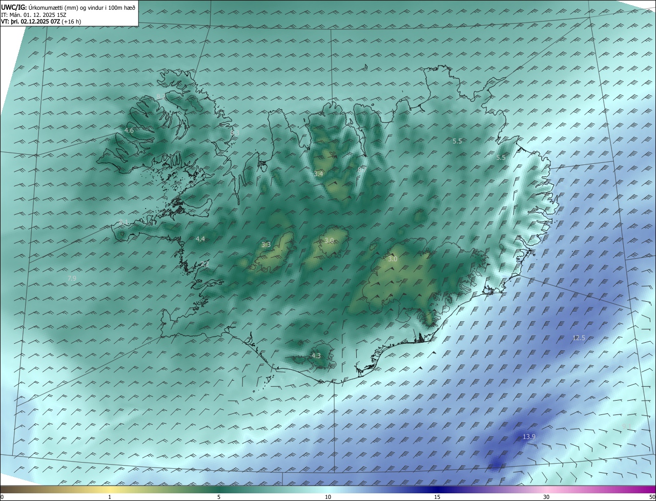
Task: Click the 3.0 value on Hofsjökull glacier
Action: tap(330, 241)
